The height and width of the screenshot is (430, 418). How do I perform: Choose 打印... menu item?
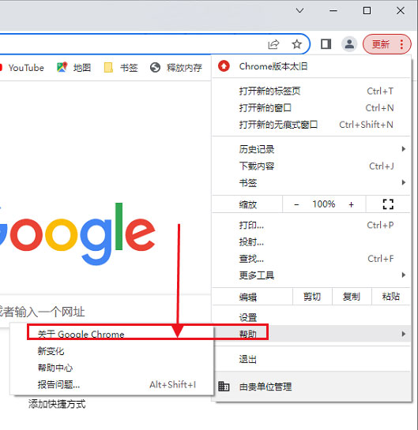[x=311, y=225]
